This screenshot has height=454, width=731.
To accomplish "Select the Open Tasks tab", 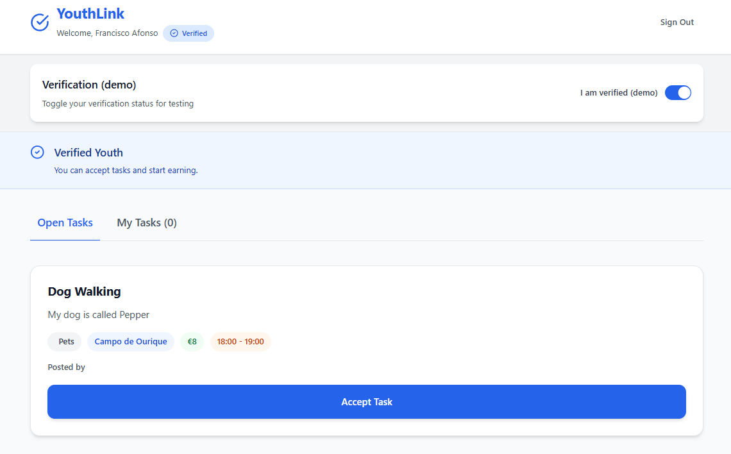I will click(65, 223).
